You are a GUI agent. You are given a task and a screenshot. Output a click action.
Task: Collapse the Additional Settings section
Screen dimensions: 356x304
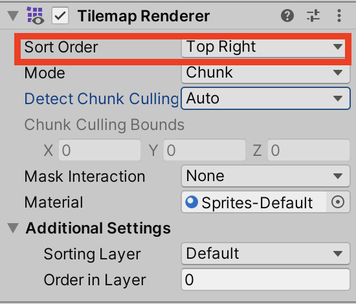pos(13,228)
